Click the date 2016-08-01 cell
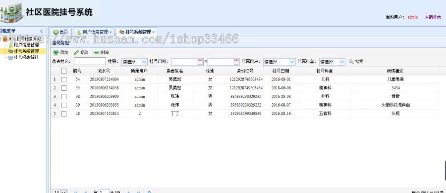Image resolution: width=446 pixels, height=193 pixels. [281, 79]
